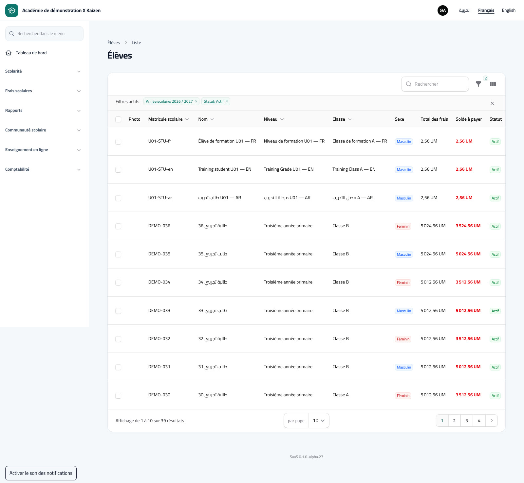Click the academy graduation cap logo
524x483 pixels.
click(x=12, y=10)
